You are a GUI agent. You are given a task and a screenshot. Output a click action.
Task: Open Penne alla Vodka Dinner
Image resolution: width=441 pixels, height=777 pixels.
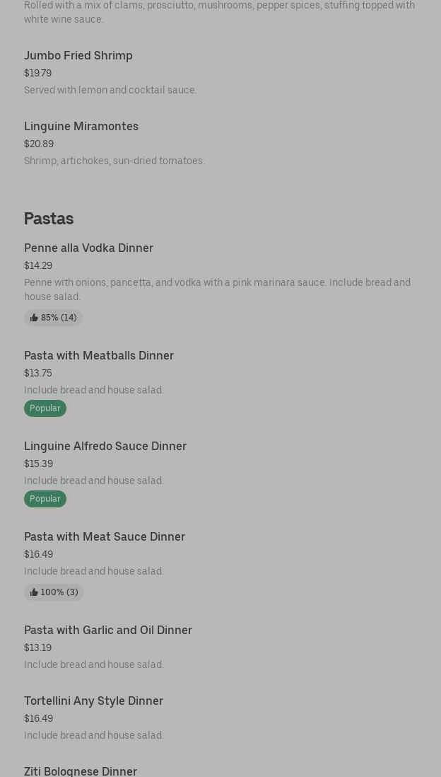(88, 248)
